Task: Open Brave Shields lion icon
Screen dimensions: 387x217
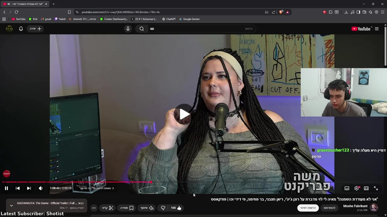Action: (281, 12)
